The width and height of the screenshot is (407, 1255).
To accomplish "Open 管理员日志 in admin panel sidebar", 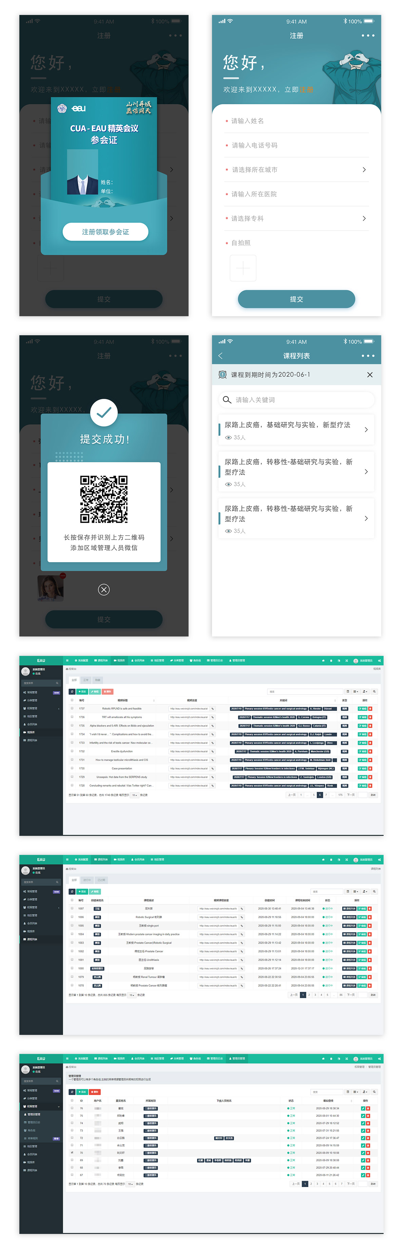I will [34, 1123].
